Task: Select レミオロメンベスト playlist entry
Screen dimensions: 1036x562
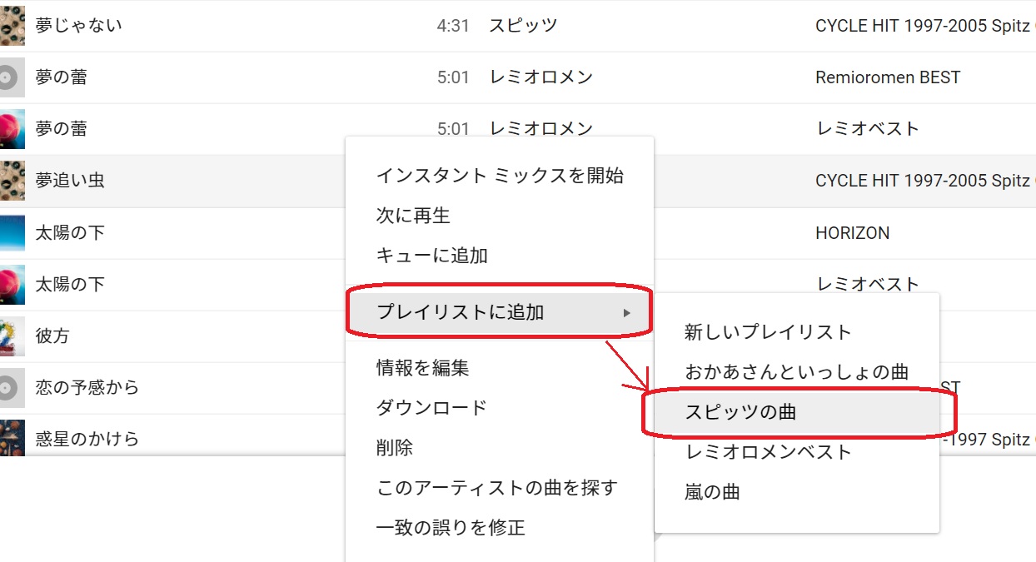Action: click(x=768, y=452)
